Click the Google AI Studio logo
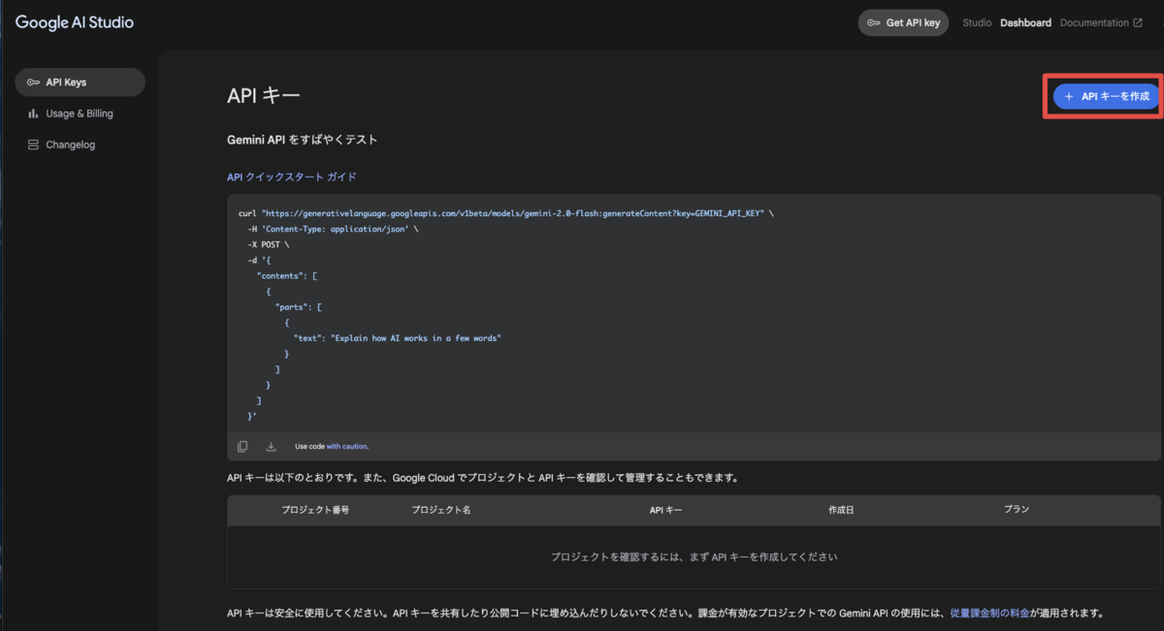The width and height of the screenshot is (1164, 631). tap(75, 22)
